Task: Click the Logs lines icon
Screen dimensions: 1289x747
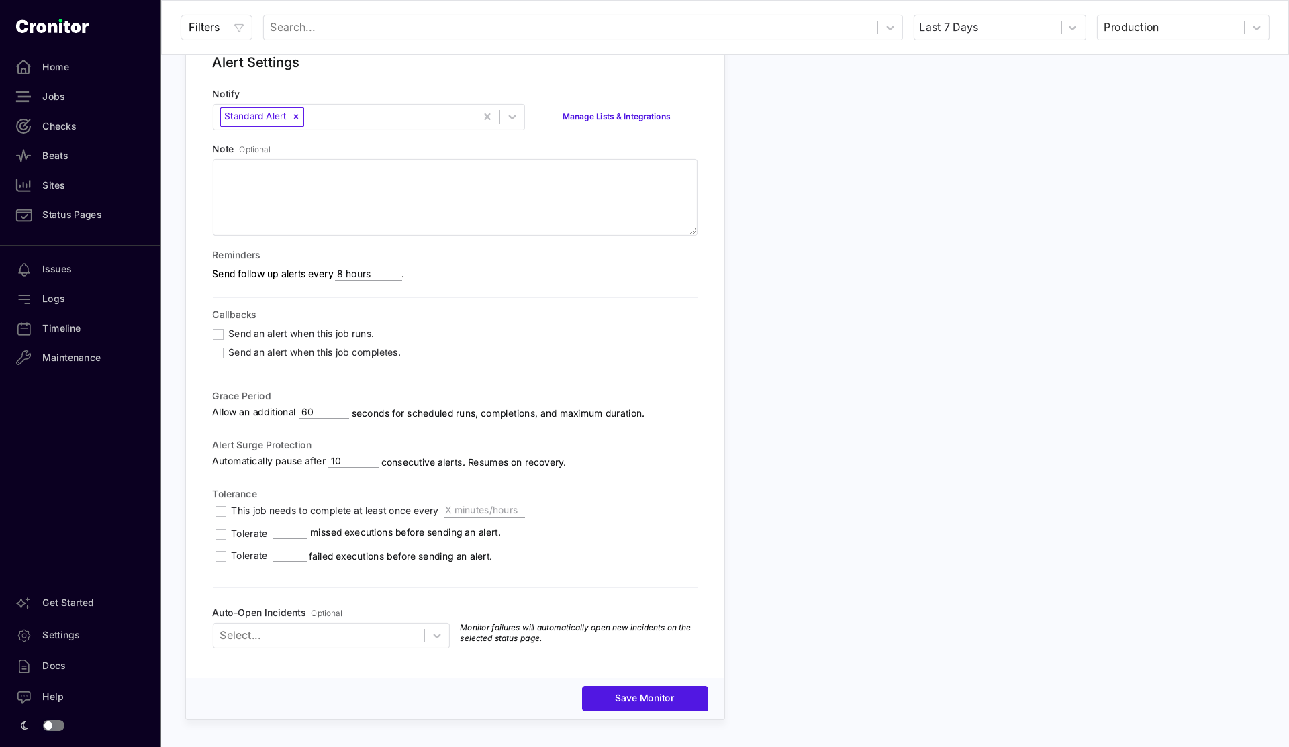Action: (24, 299)
